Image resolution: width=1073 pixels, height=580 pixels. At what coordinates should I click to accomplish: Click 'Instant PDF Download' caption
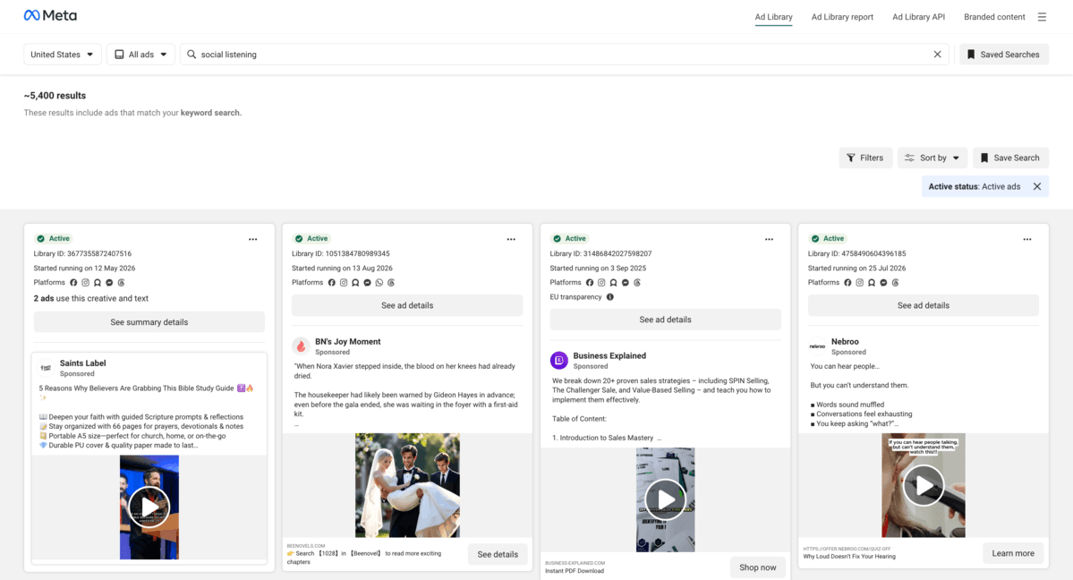(575, 570)
